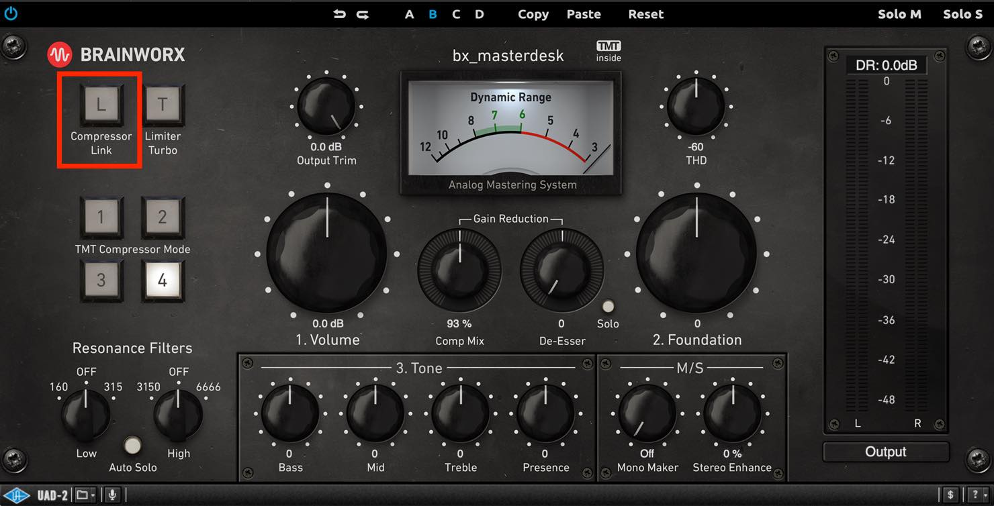Click the microphone icon in UAD toolbar
This screenshot has height=506, width=994.
(x=112, y=495)
